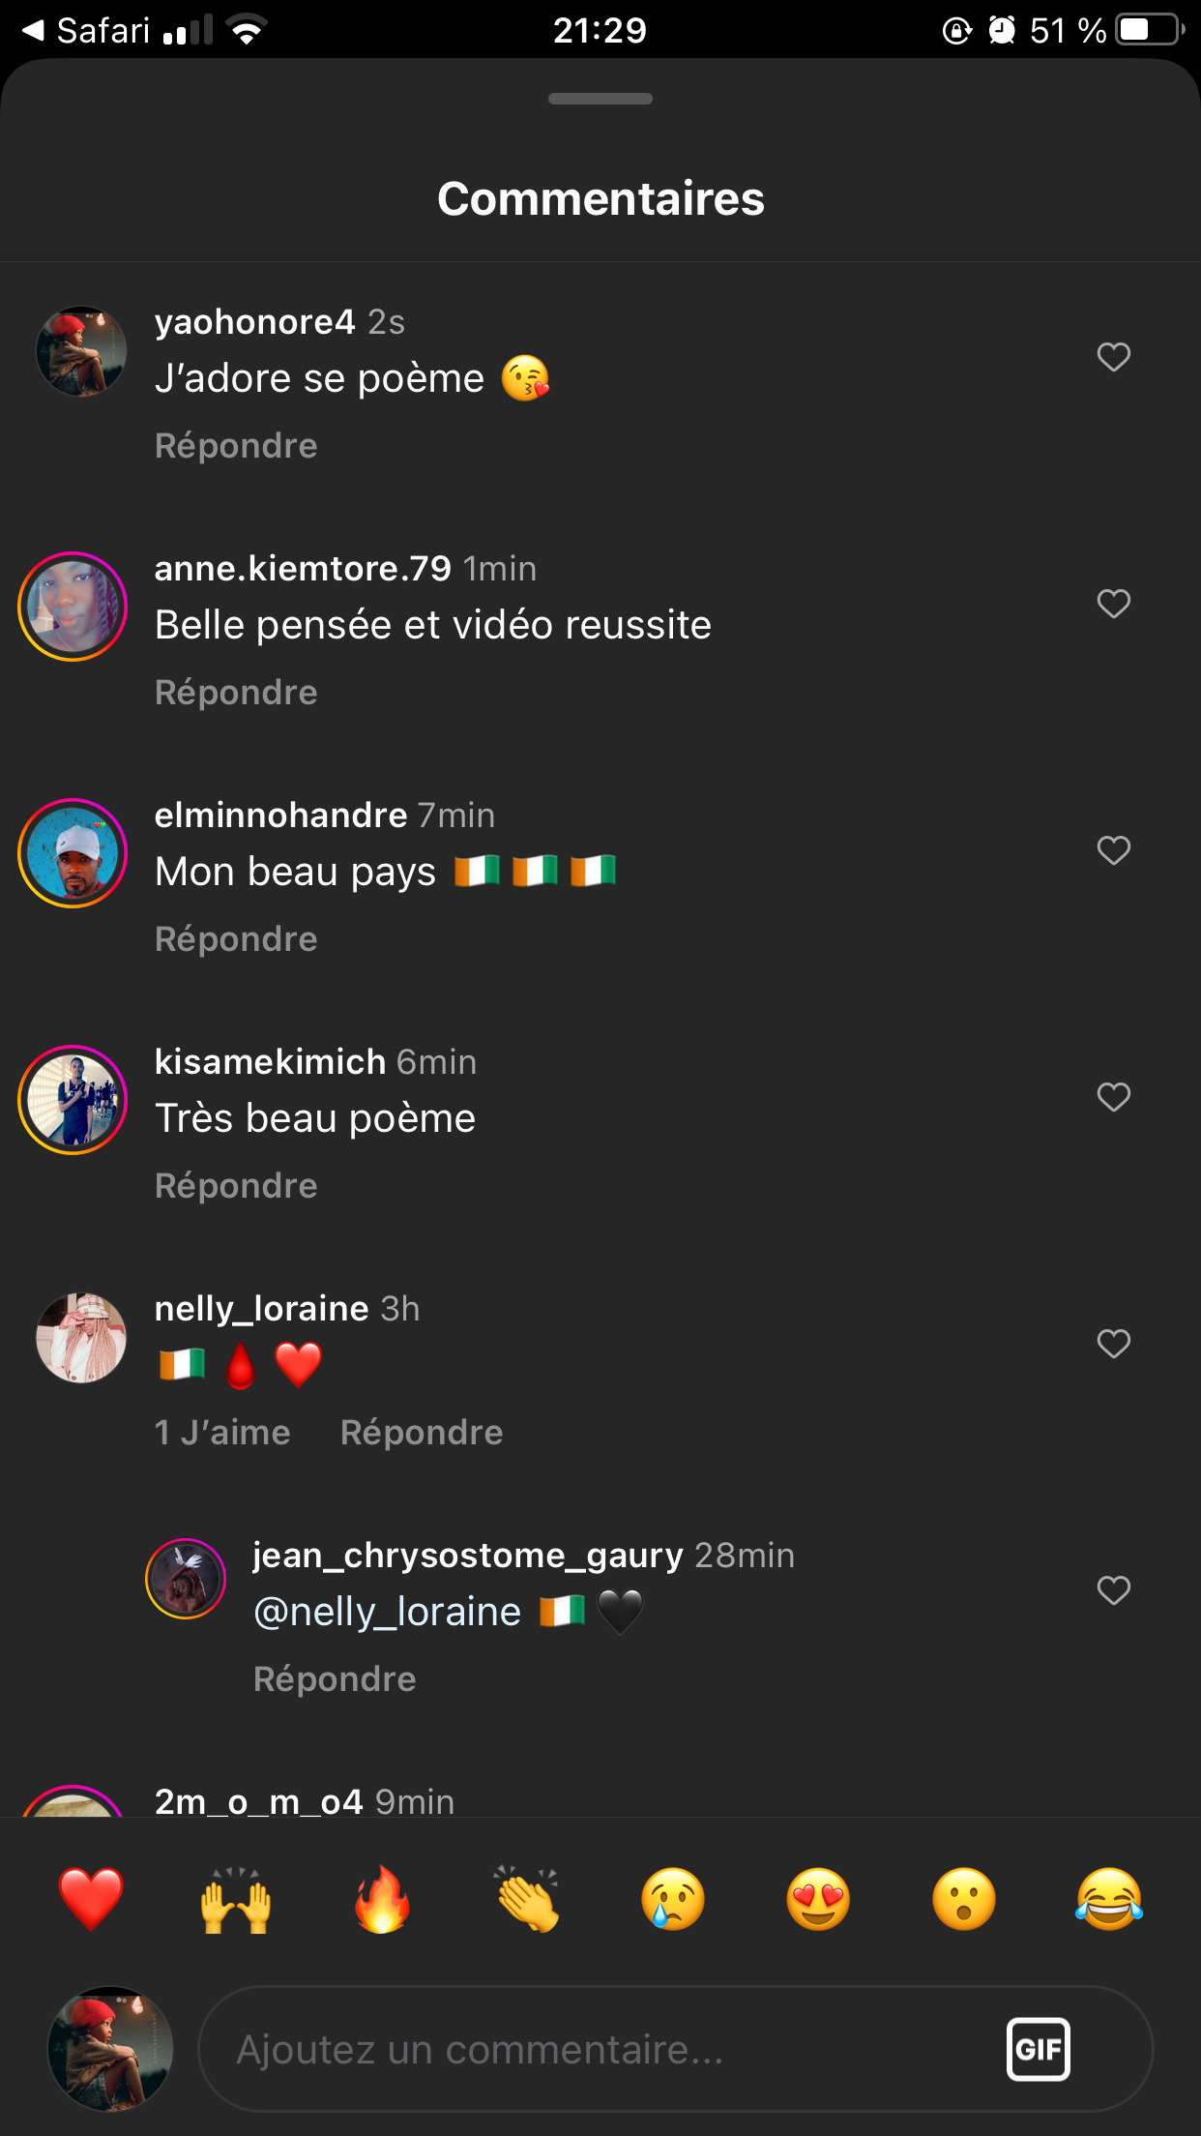Insert the tears of joy emoji
1201x2136 pixels.
(1109, 1899)
